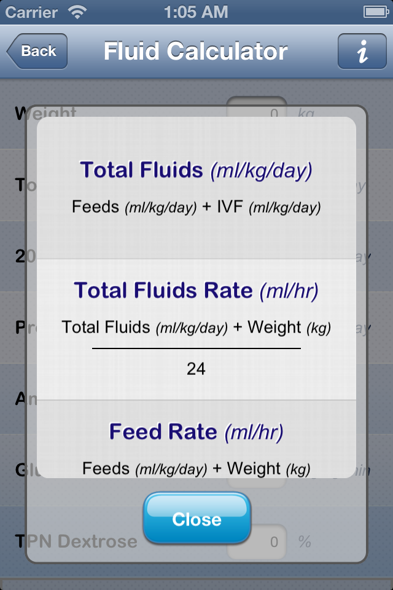
Task: Tap the TPN Dextrose row label
Action: pyautogui.click(x=74, y=542)
